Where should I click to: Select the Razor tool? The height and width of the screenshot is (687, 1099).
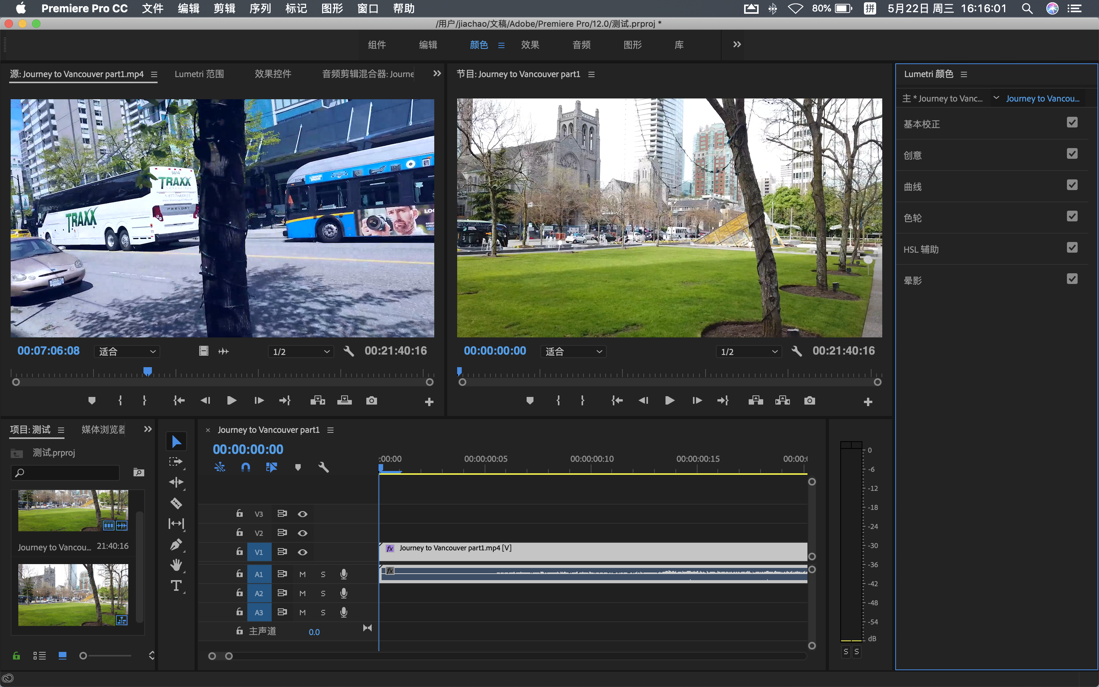pyautogui.click(x=176, y=503)
